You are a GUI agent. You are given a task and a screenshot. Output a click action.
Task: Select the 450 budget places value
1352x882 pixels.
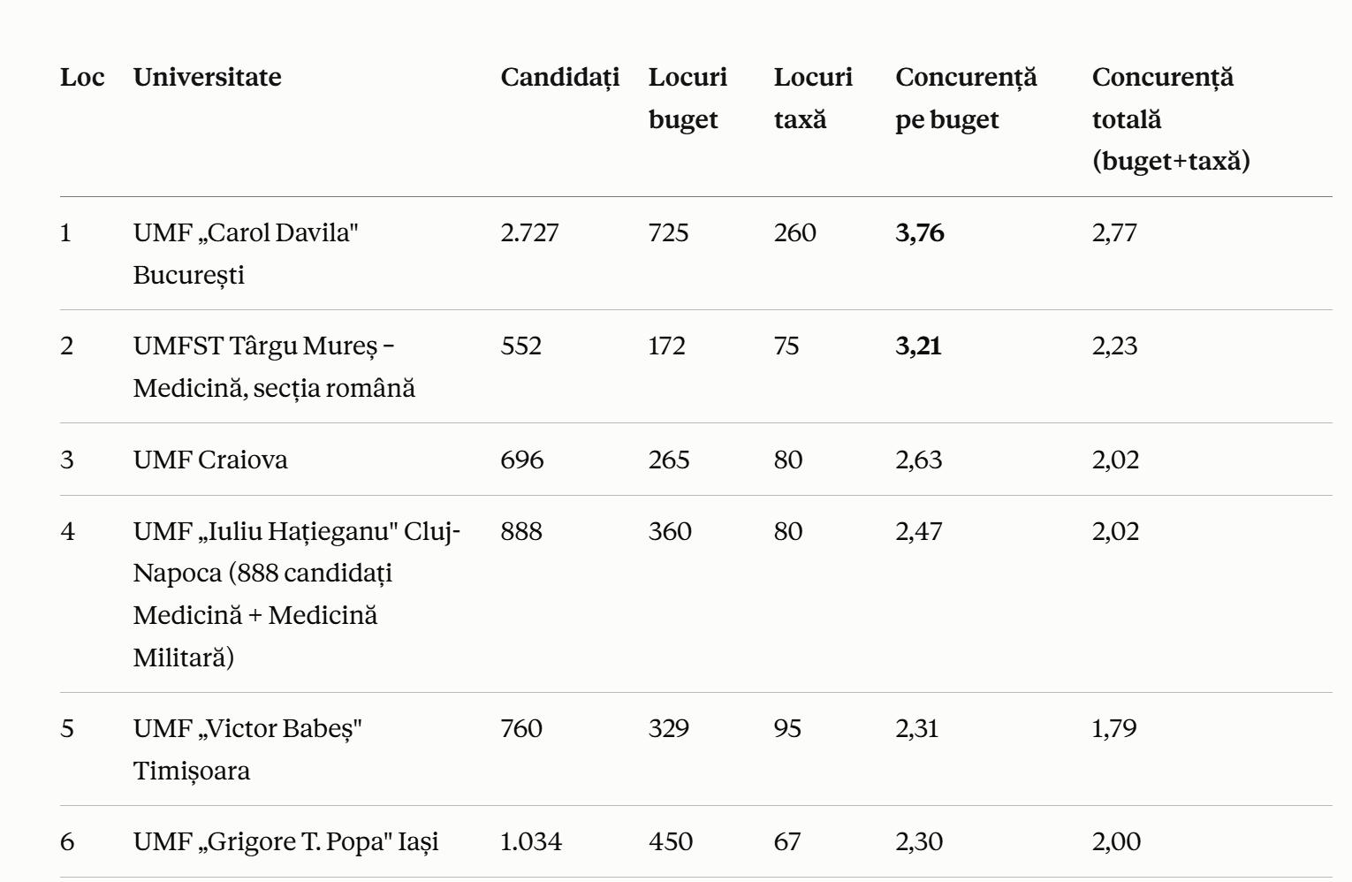point(671,841)
